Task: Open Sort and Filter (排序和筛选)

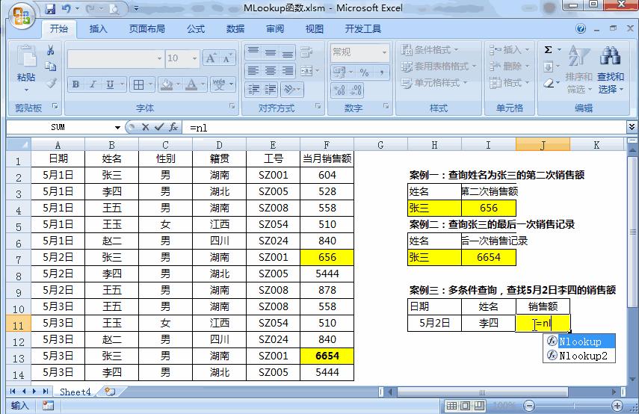Action: 578,70
